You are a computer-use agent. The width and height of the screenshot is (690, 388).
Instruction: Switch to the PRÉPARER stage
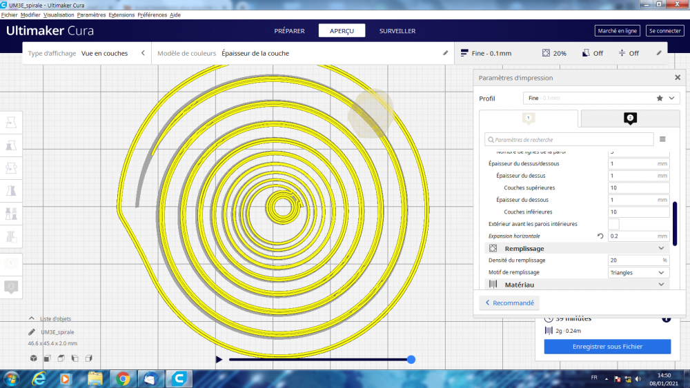290,31
